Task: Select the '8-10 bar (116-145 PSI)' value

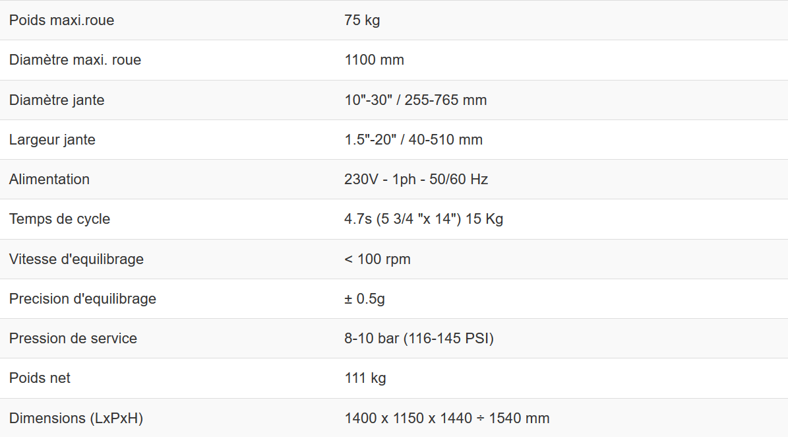Action: [419, 339]
